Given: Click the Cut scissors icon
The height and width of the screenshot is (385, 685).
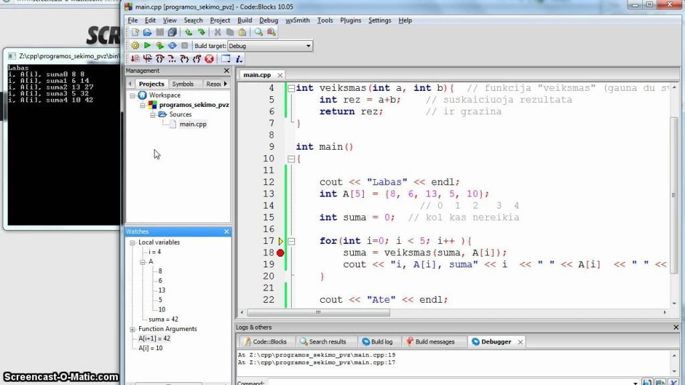Looking at the screenshot, I should coord(217,32).
